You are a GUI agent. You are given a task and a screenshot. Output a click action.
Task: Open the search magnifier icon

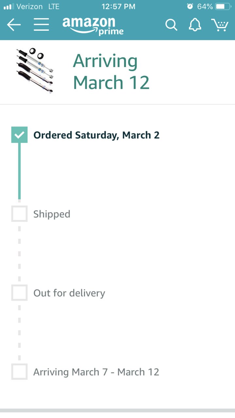(171, 25)
